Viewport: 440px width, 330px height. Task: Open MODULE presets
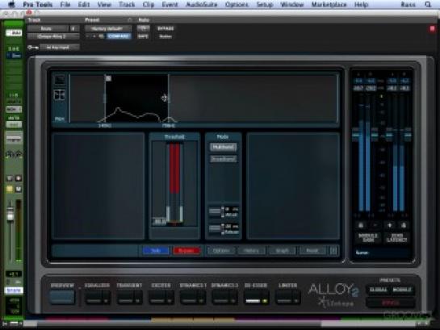pyautogui.click(x=402, y=290)
